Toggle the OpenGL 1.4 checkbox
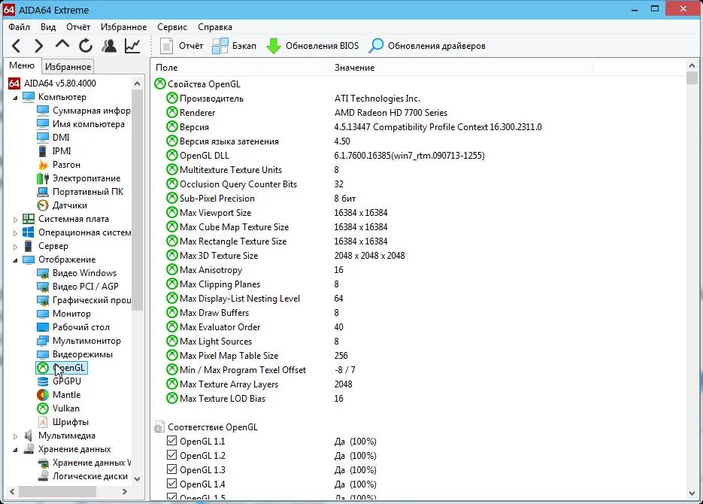 [x=171, y=484]
